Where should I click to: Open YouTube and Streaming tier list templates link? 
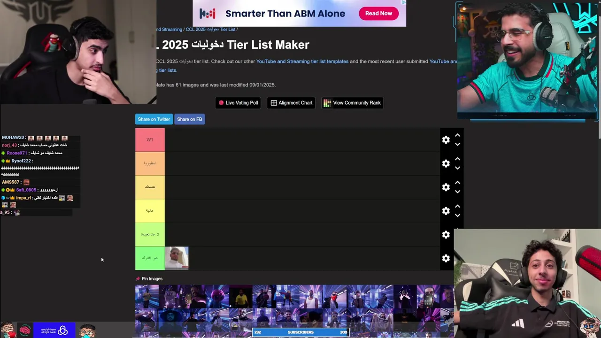pos(302,61)
